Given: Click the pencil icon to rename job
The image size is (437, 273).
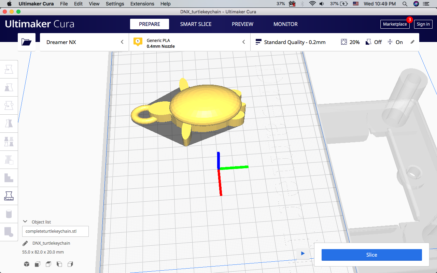Looking at the screenshot, I should pos(25,243).
